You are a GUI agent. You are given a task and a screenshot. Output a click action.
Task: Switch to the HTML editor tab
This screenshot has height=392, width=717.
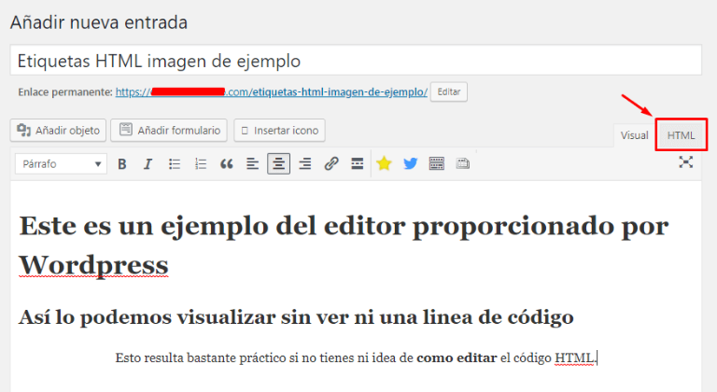coord(681,135)
